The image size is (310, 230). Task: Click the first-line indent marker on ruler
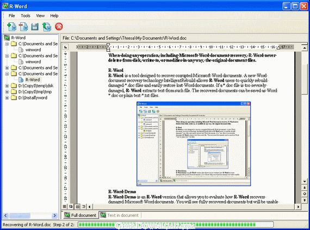click(108, 45)
